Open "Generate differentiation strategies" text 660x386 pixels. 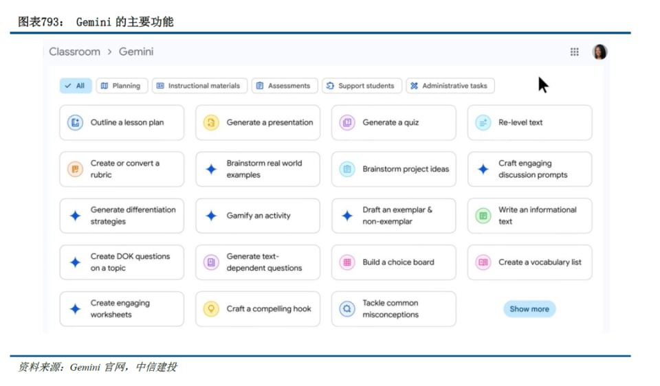pyautogui.click(x=133, y=216)
